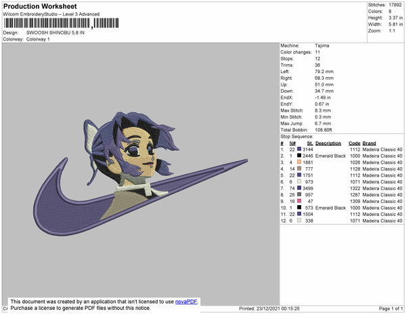Click stitch count "3144" in row 1
Screen dimensions: 406x314
pos(308,150)
